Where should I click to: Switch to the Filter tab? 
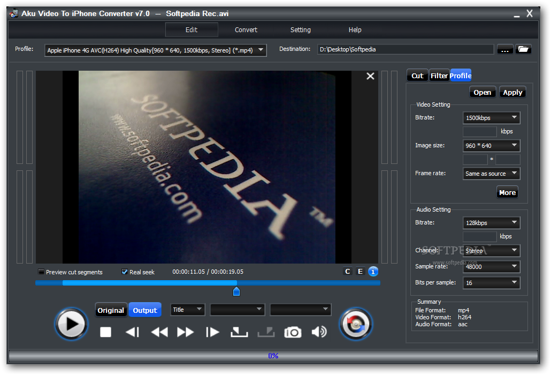[x=439, y=76]
